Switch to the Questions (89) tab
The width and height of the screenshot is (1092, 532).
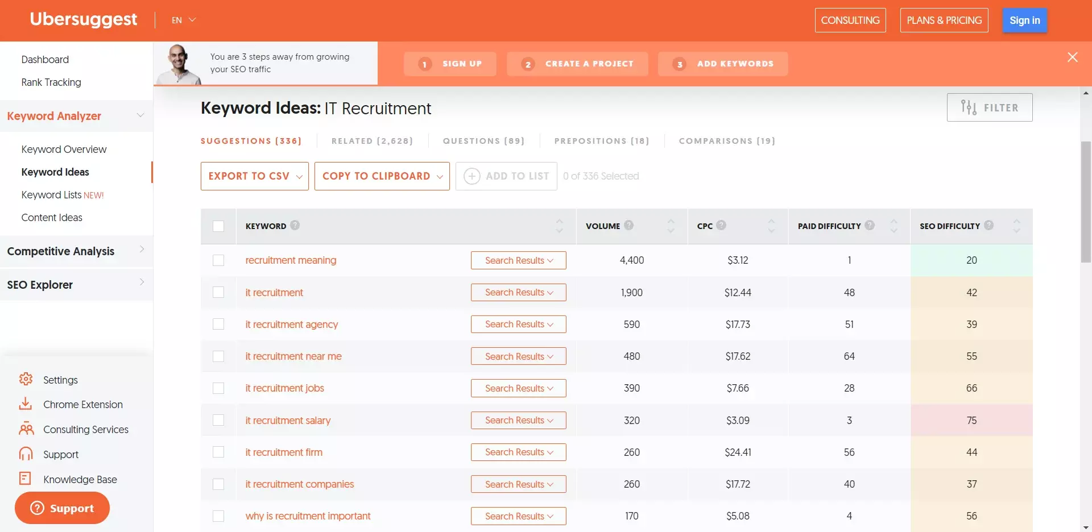click(484, 141)
